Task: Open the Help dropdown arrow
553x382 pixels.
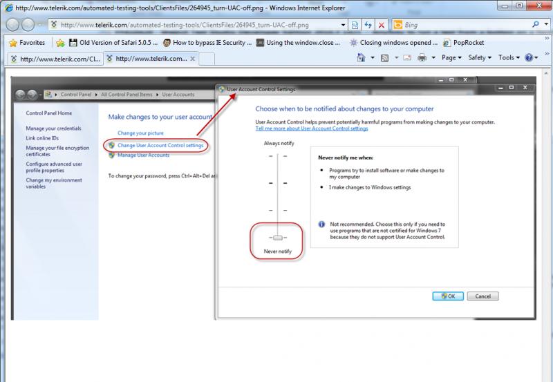Action: [536, 57]
